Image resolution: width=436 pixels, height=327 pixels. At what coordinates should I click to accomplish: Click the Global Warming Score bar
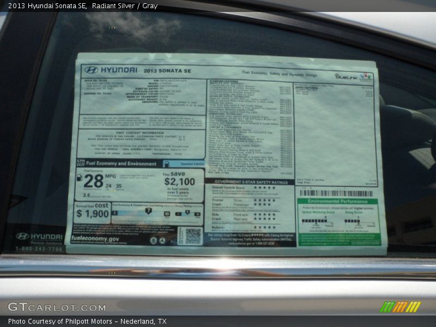coord(314,221)
